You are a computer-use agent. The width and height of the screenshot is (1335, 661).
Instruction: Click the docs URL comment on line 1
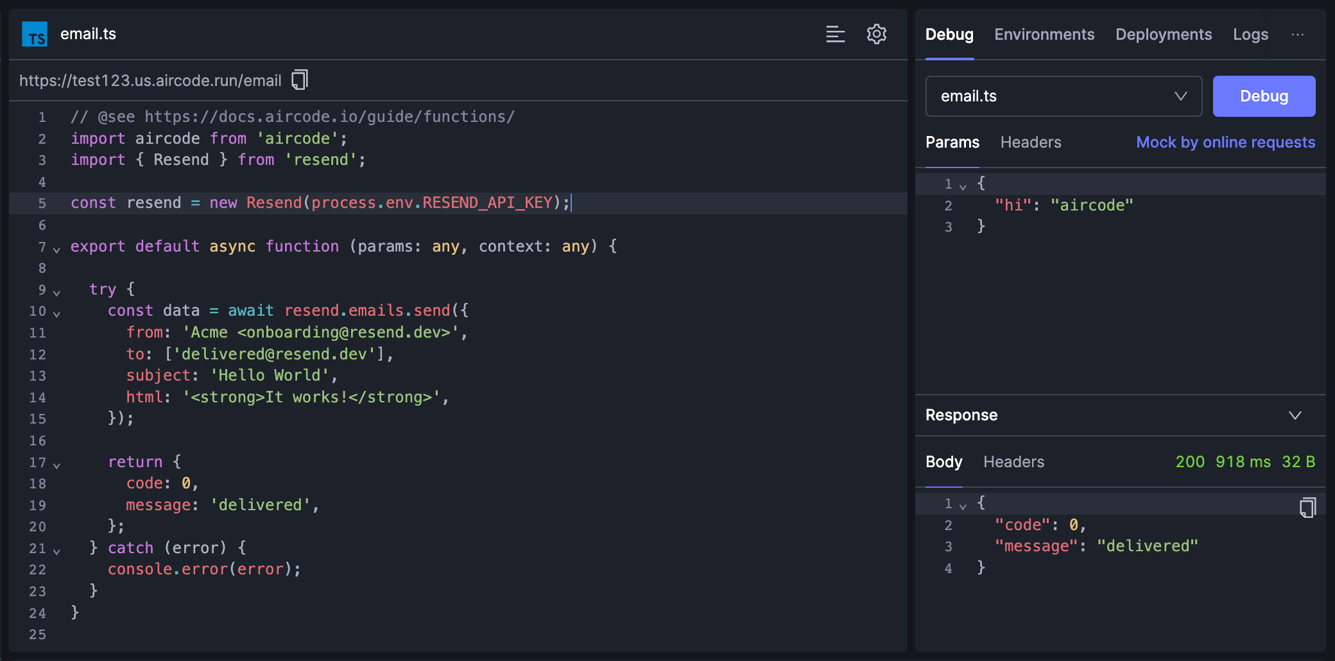pyautogui.click(x=329, y=117)
